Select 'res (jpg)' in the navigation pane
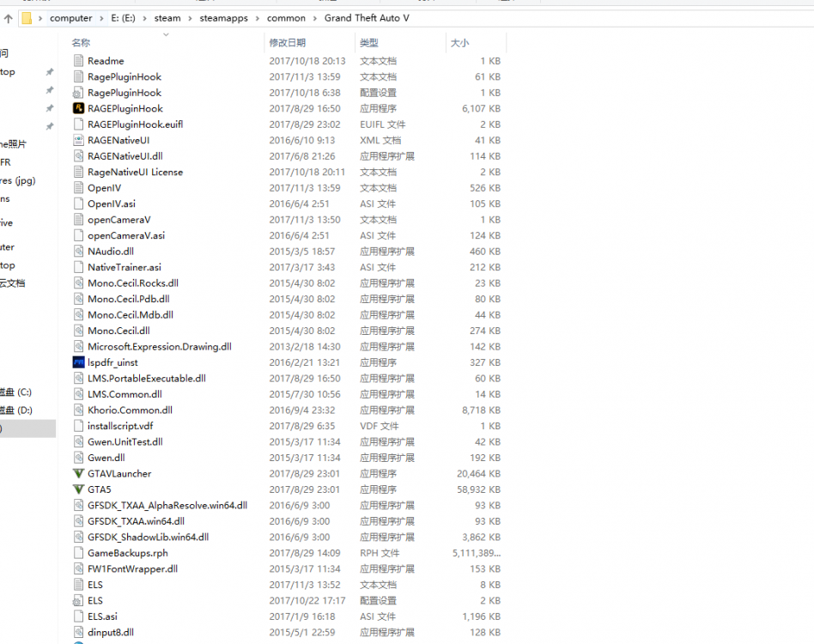The image size is (814, 644). tap(18, 180)
